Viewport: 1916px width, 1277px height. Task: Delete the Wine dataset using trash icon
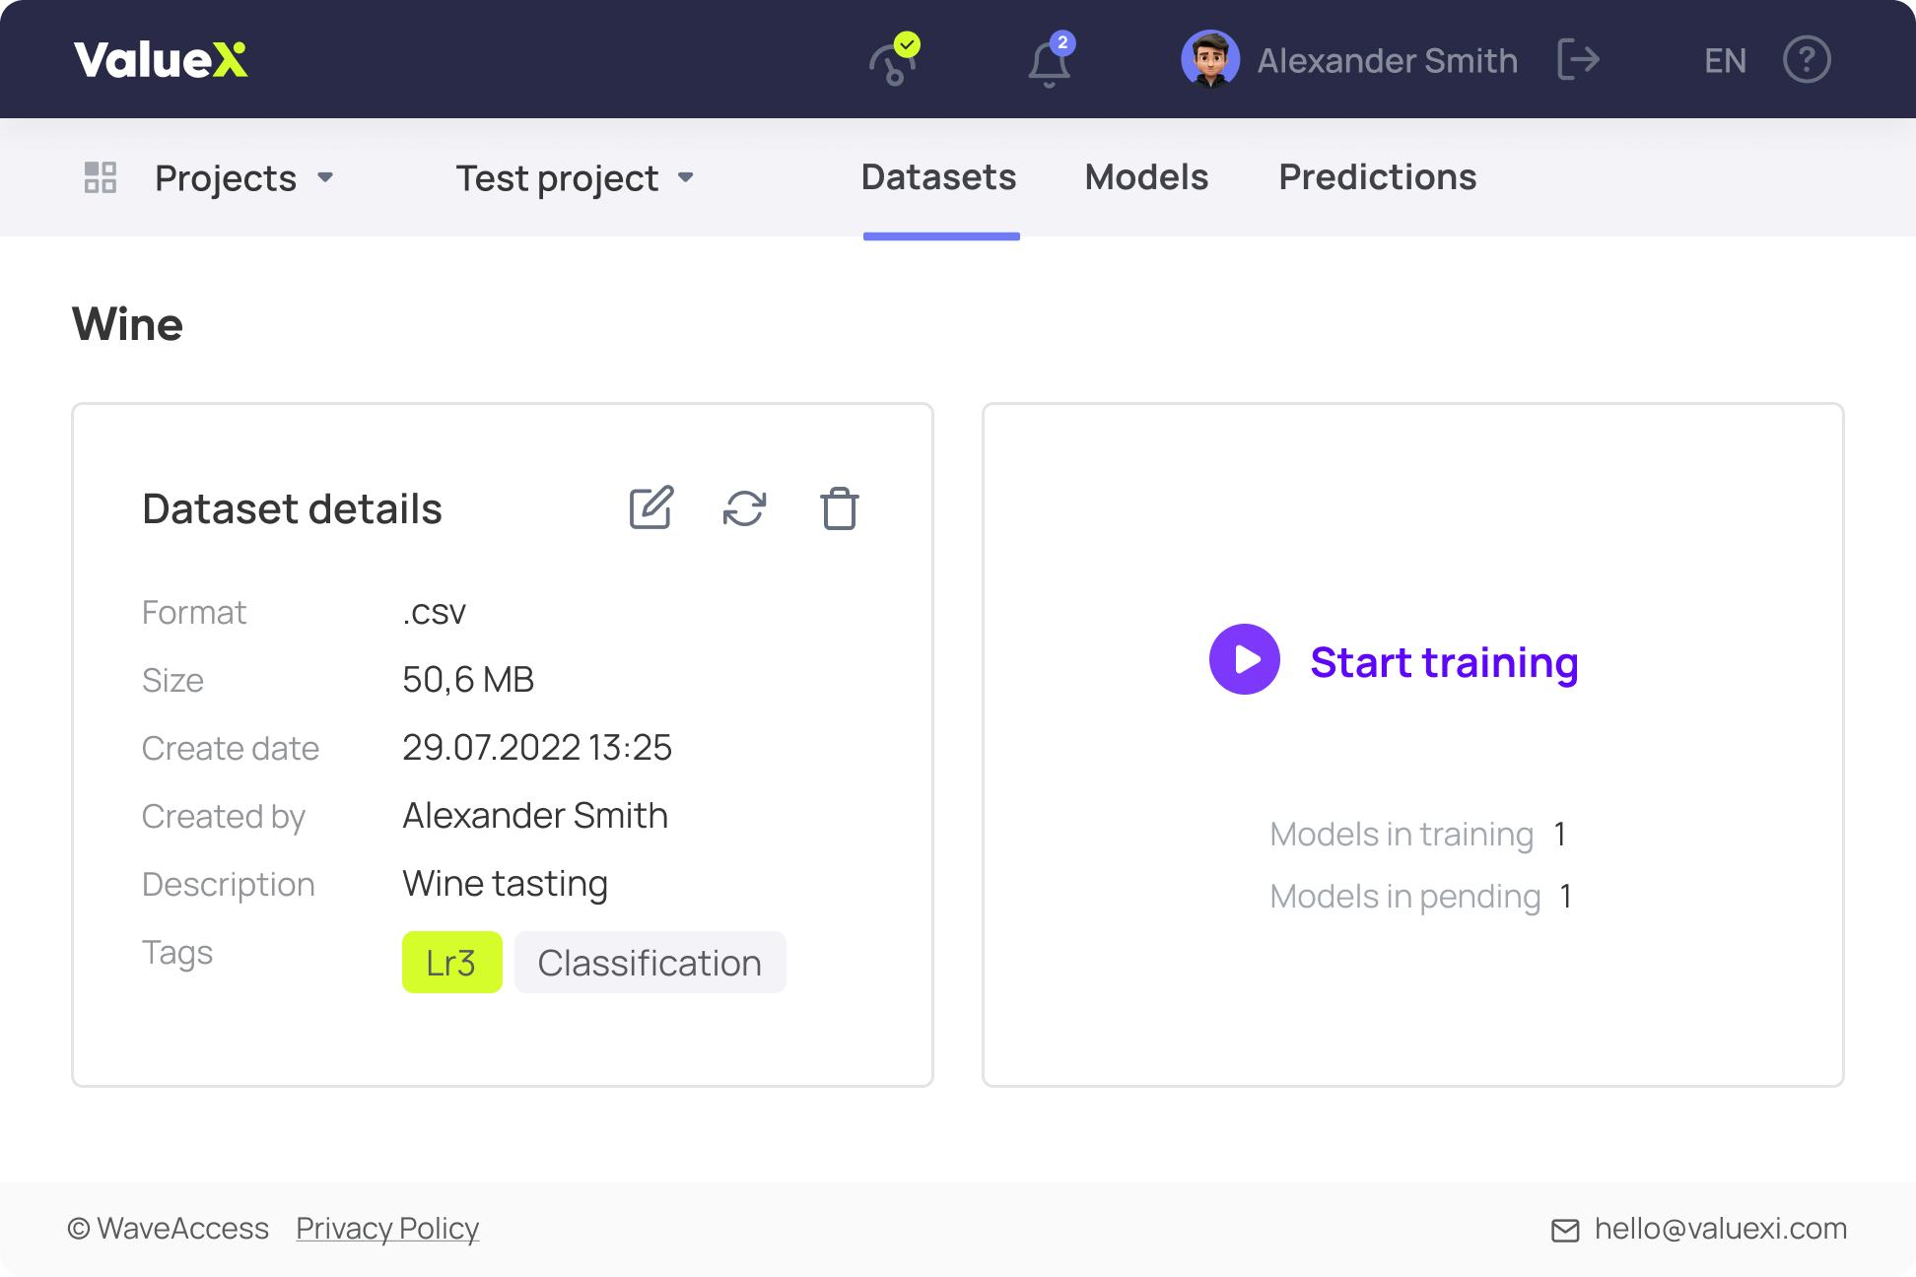click(839, 509)
